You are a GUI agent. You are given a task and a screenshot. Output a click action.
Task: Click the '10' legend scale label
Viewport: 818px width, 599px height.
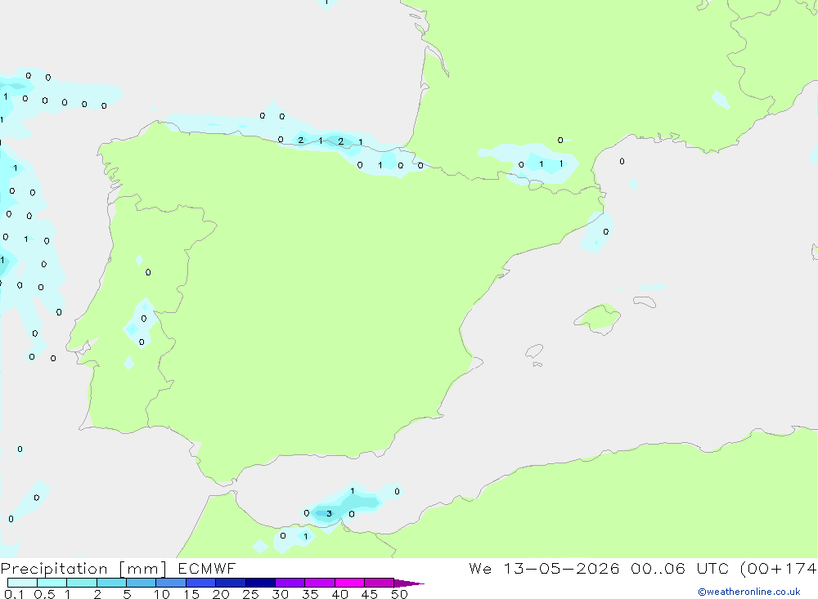[x=162, y=594]
